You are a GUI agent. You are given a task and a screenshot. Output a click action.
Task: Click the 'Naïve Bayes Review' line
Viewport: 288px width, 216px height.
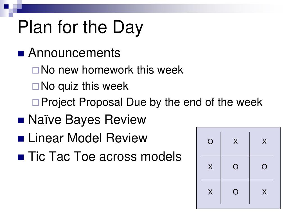coord(87,120)
